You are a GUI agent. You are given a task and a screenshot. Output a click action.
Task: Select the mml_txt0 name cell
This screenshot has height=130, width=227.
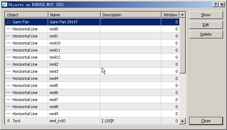pos(74,121)
